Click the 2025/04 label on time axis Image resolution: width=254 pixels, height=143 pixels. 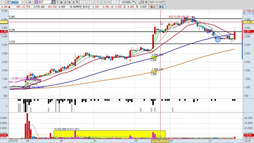[x=13, y=141]
